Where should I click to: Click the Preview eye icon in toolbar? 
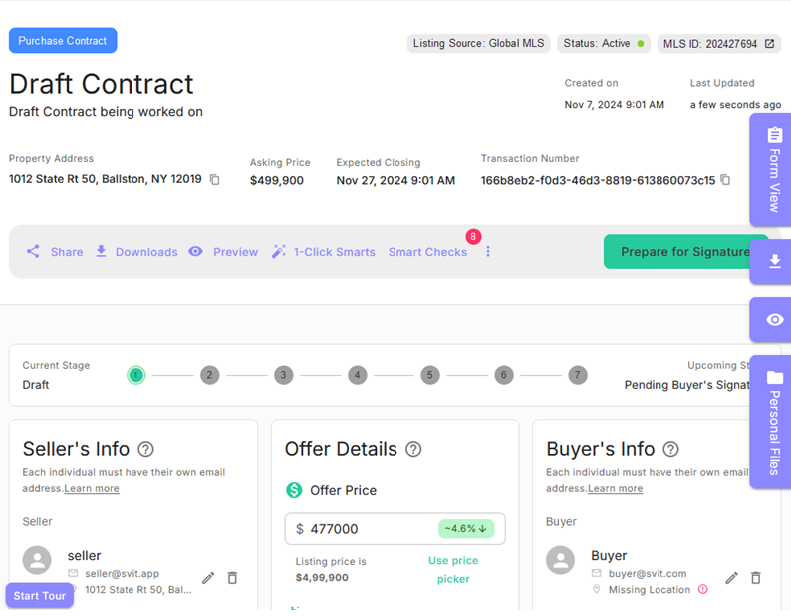click(x=195, y=251)
